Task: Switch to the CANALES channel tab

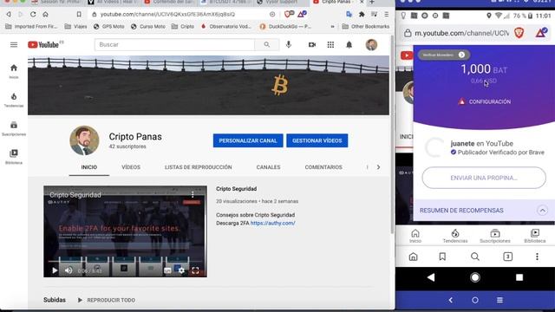Action: tap(268, 167)
